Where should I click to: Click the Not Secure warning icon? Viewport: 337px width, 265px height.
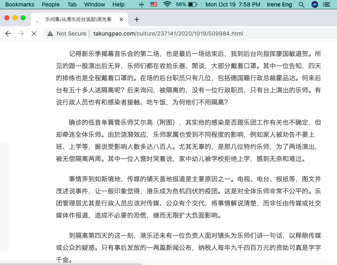50,34
